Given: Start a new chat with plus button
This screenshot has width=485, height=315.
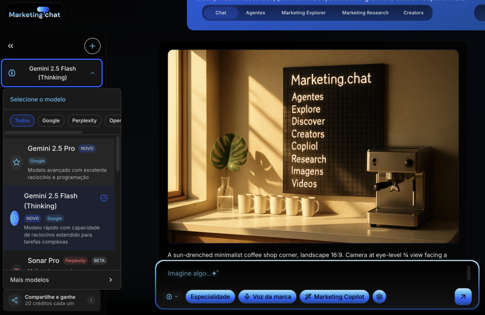Looking at the screenshot, I should 92,46.
